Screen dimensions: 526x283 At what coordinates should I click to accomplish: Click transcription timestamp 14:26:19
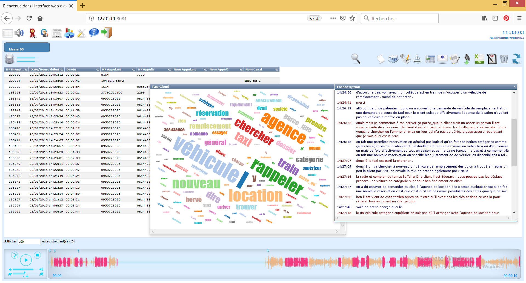pyautogui.click(x=344, y=109)
